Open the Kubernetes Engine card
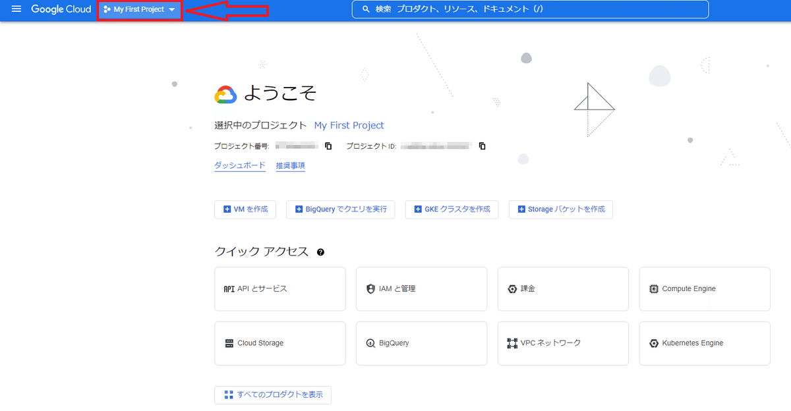This screenshot has height=411, width=791. 705,343
